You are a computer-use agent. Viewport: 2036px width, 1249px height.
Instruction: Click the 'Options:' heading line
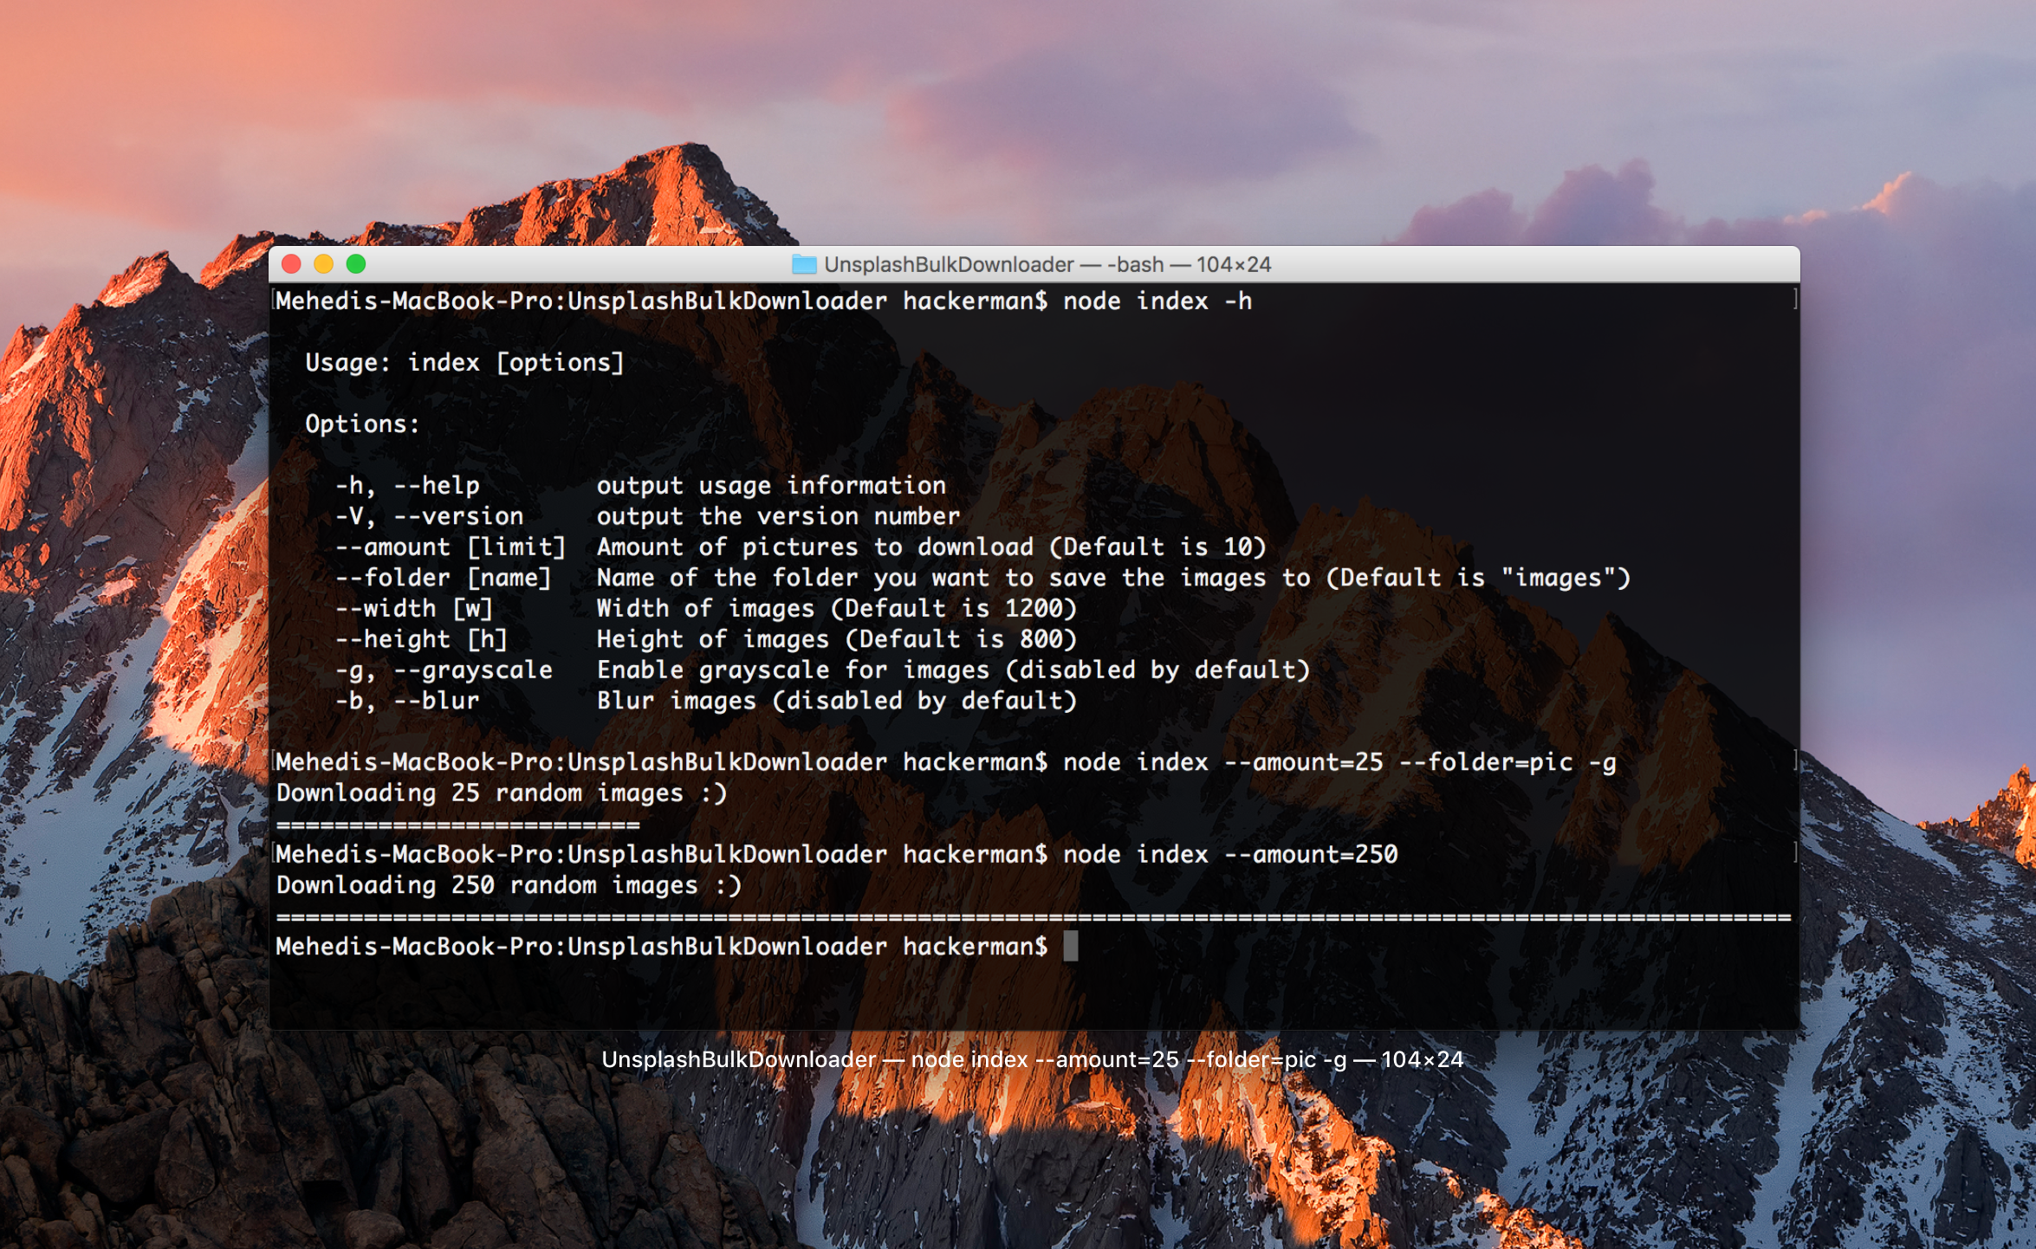tap(362, 424)
